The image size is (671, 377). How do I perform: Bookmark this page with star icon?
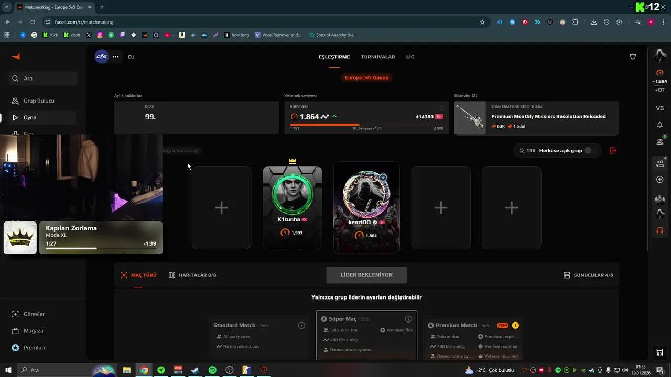pos(482,22)
